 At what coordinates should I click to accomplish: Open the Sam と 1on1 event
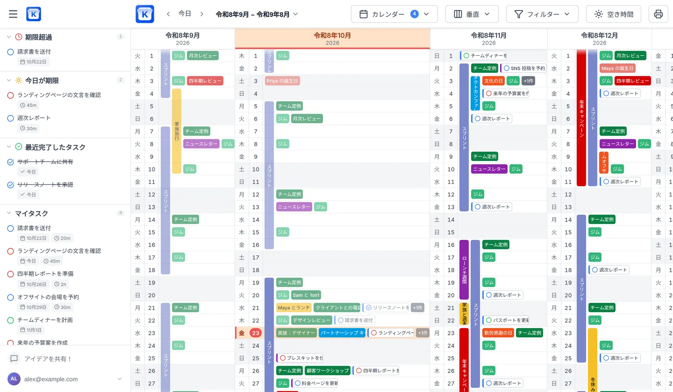[306, 295]
